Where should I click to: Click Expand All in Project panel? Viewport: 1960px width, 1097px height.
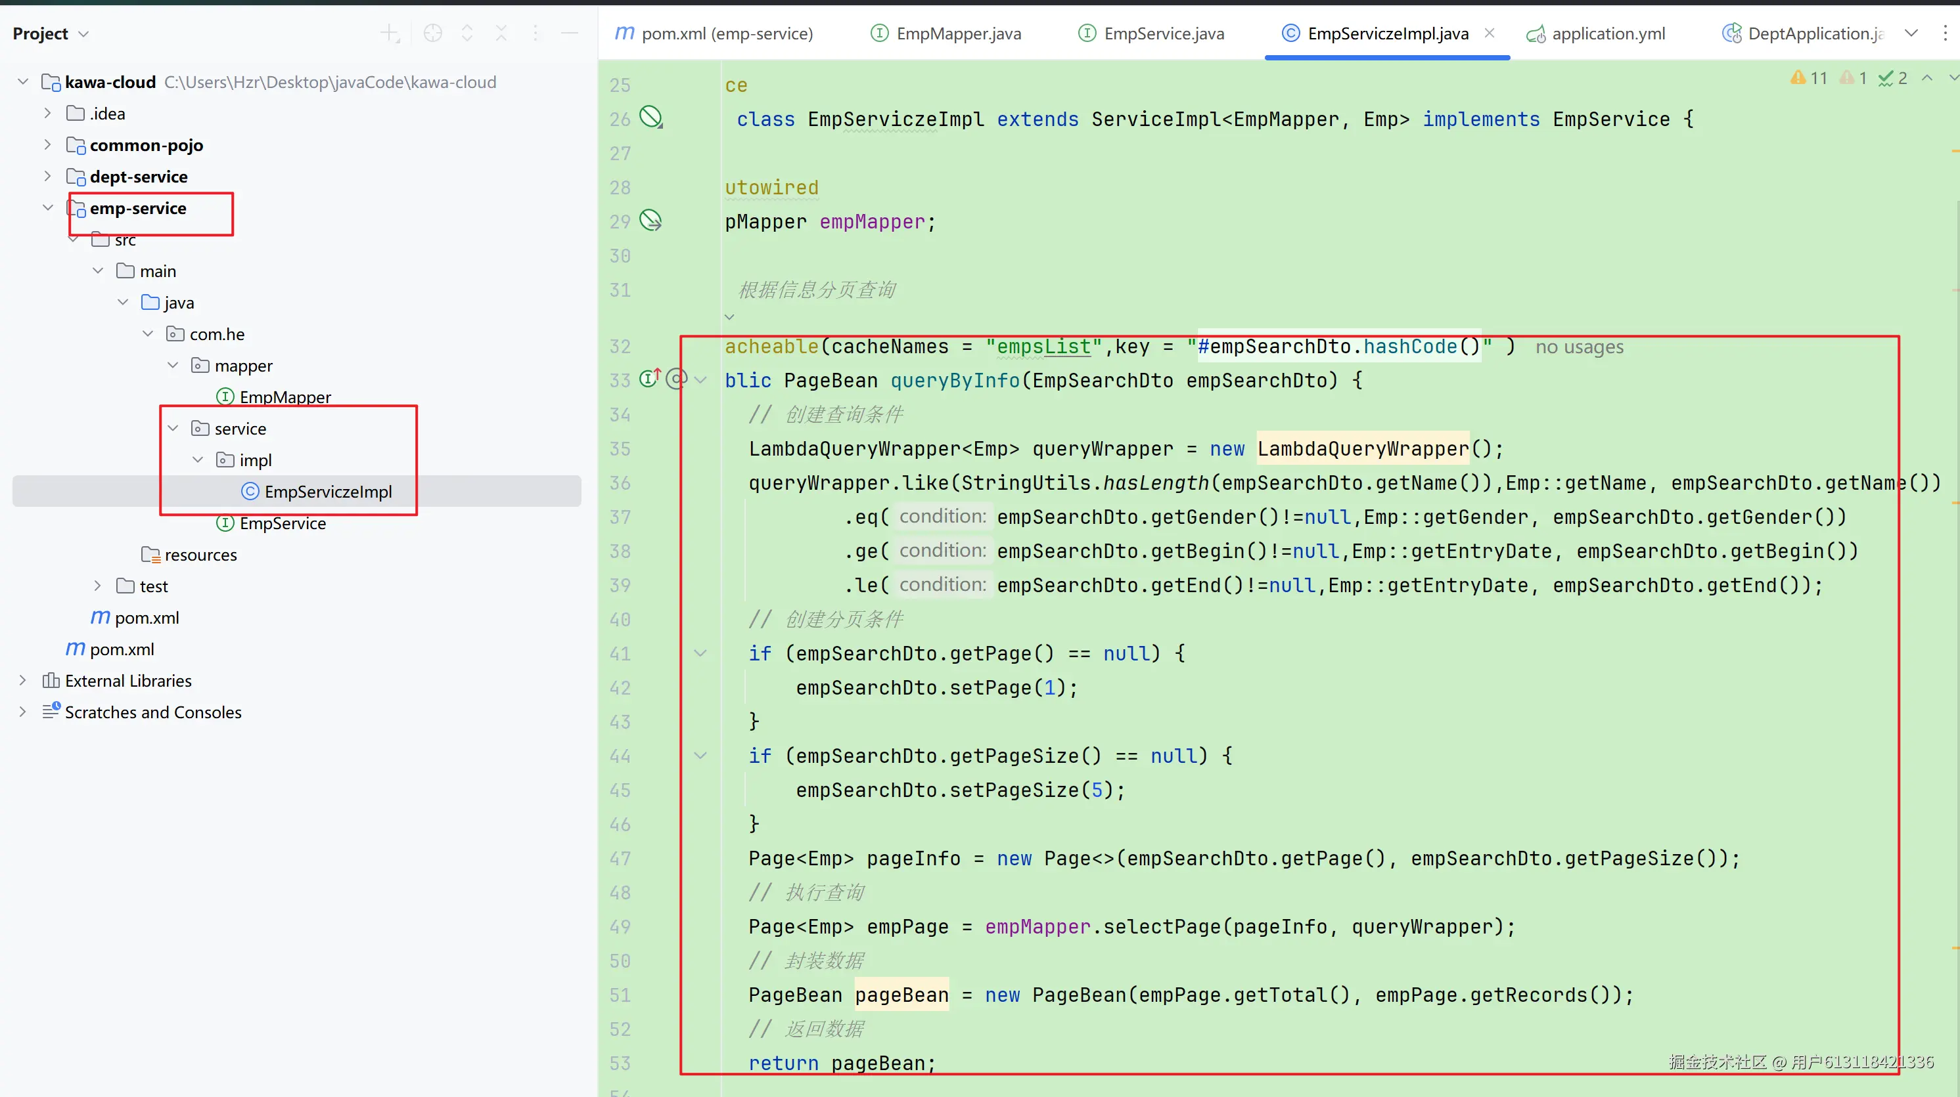(467, 33)
